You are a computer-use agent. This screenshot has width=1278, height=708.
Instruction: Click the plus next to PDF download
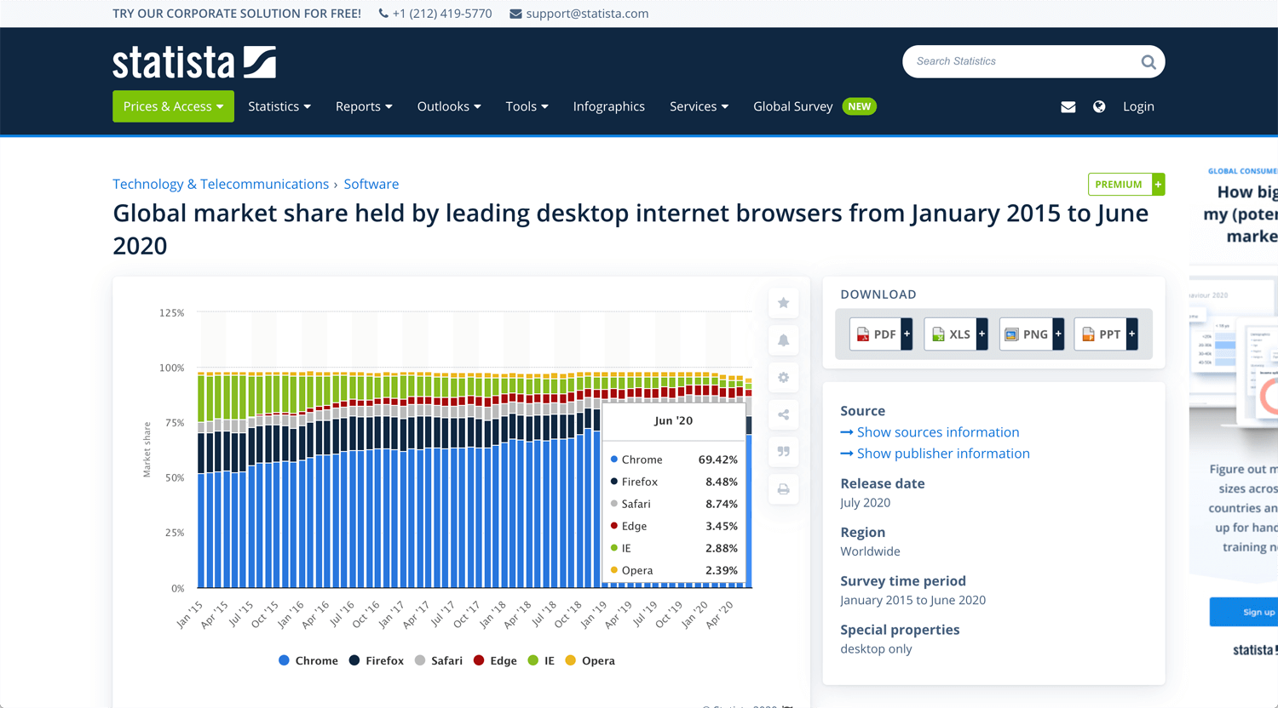[x=907, y=334]
